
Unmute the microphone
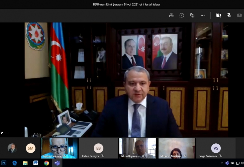pos(229,15)
